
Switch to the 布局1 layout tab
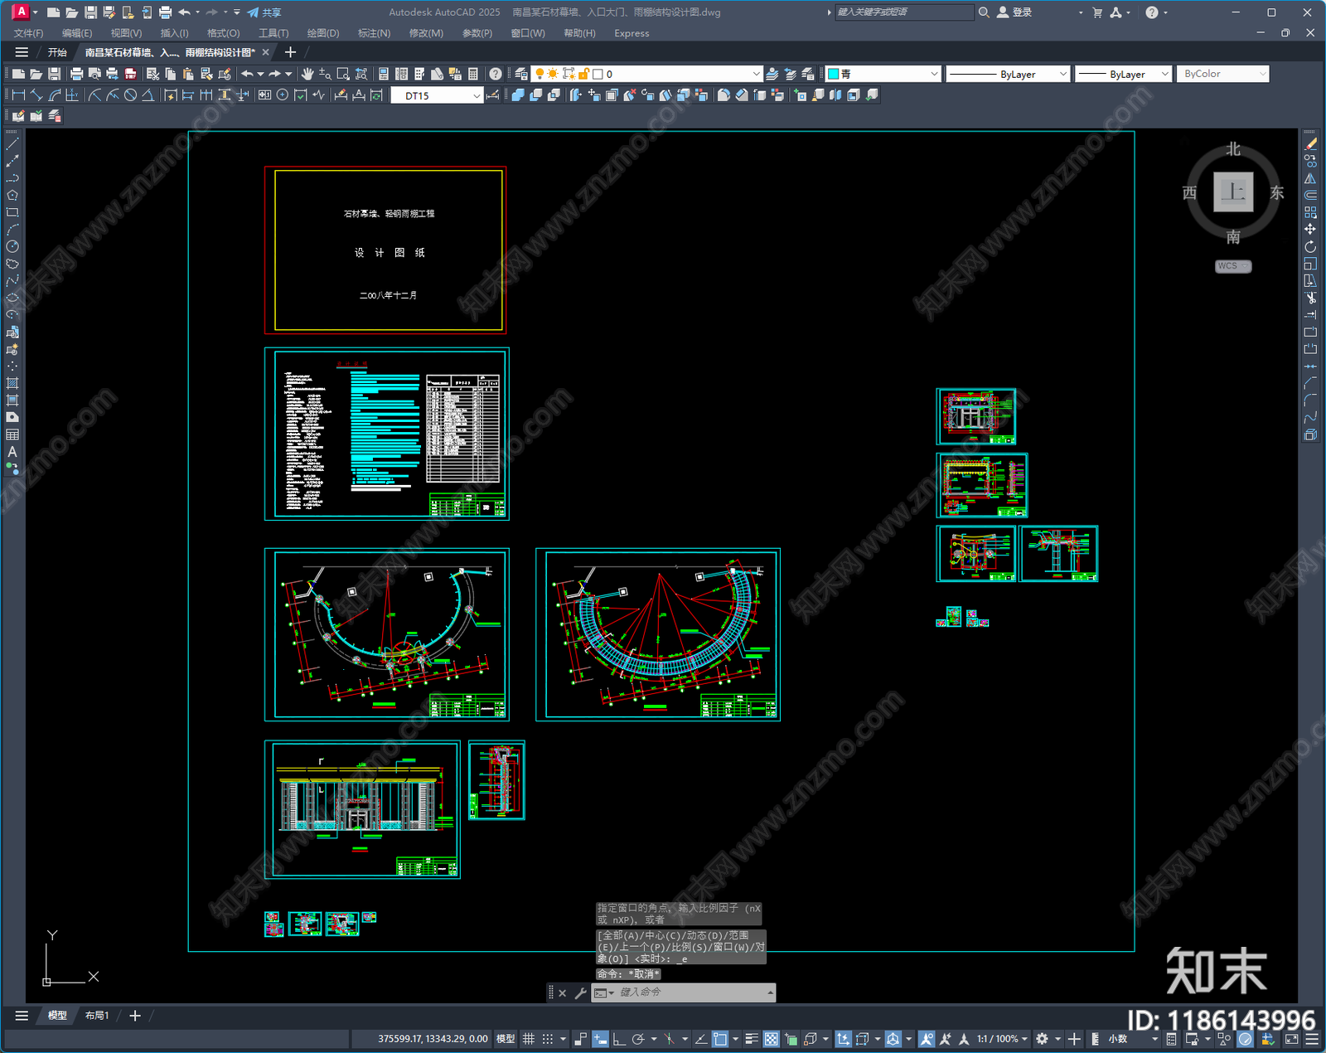[97, 1015]
